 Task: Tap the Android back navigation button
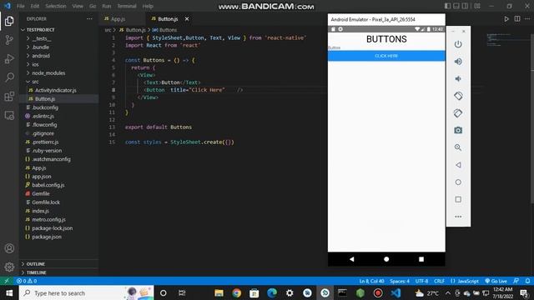(x=352, y=259)
